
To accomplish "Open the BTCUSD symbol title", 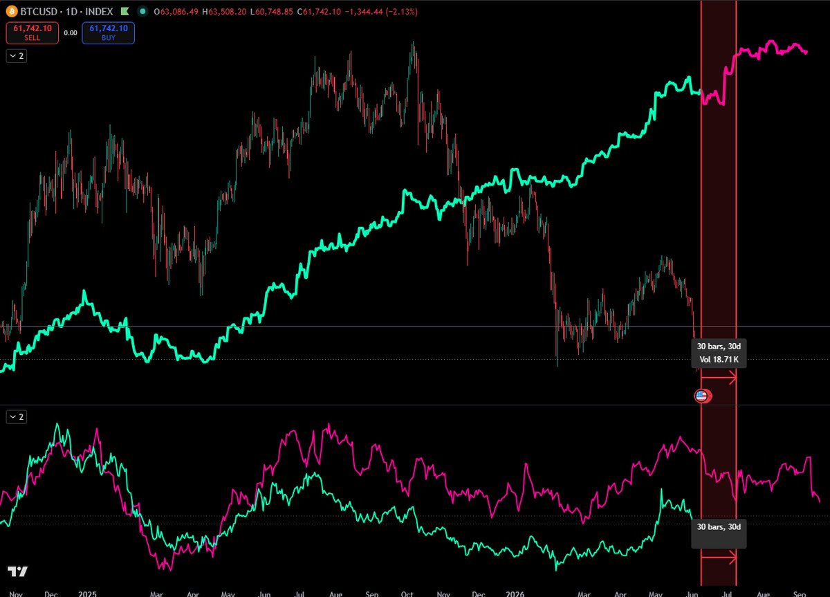I will 38,12.
